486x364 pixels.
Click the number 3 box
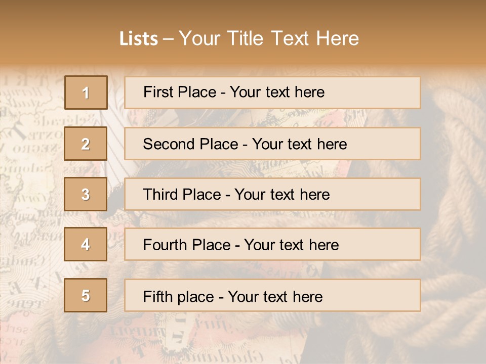(x=86, y=194)
